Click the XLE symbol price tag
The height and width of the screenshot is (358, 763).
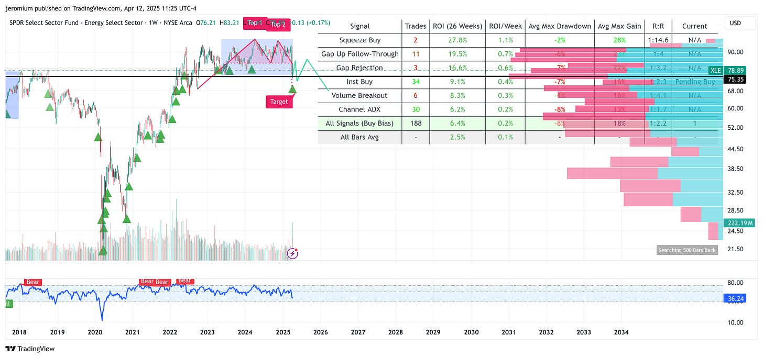[716, 70]
